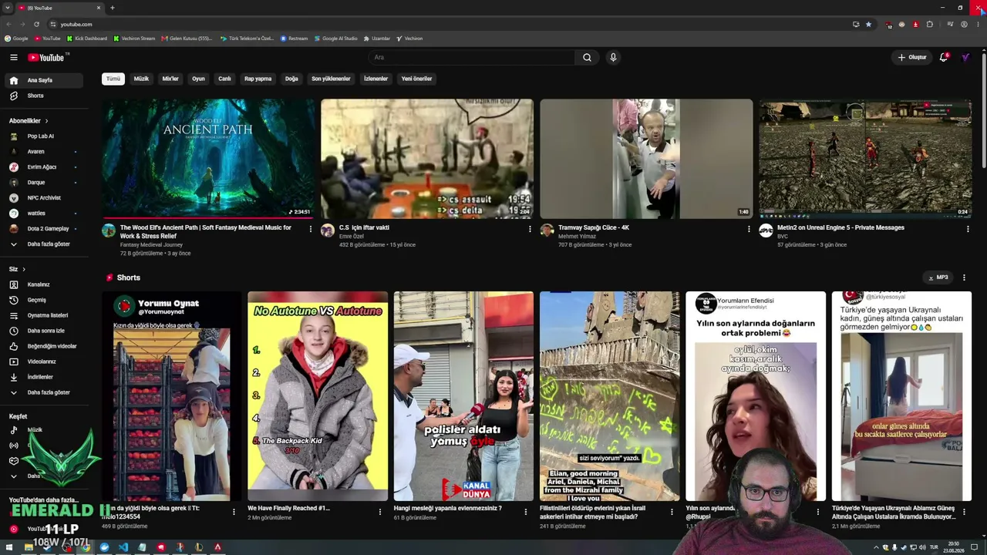The image size is (987, 555).
Task: Open the Metin2 on Unreal Engine 5 title
Action: [x=840, y=227]
